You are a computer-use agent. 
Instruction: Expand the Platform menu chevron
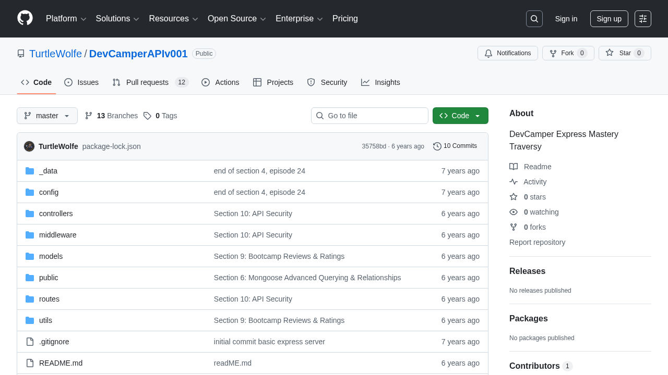click(x=84, y=19)
